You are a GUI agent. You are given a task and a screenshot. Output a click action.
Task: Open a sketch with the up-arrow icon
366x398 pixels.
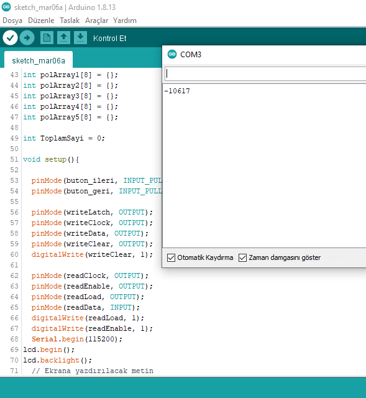[x=63, y=38]
